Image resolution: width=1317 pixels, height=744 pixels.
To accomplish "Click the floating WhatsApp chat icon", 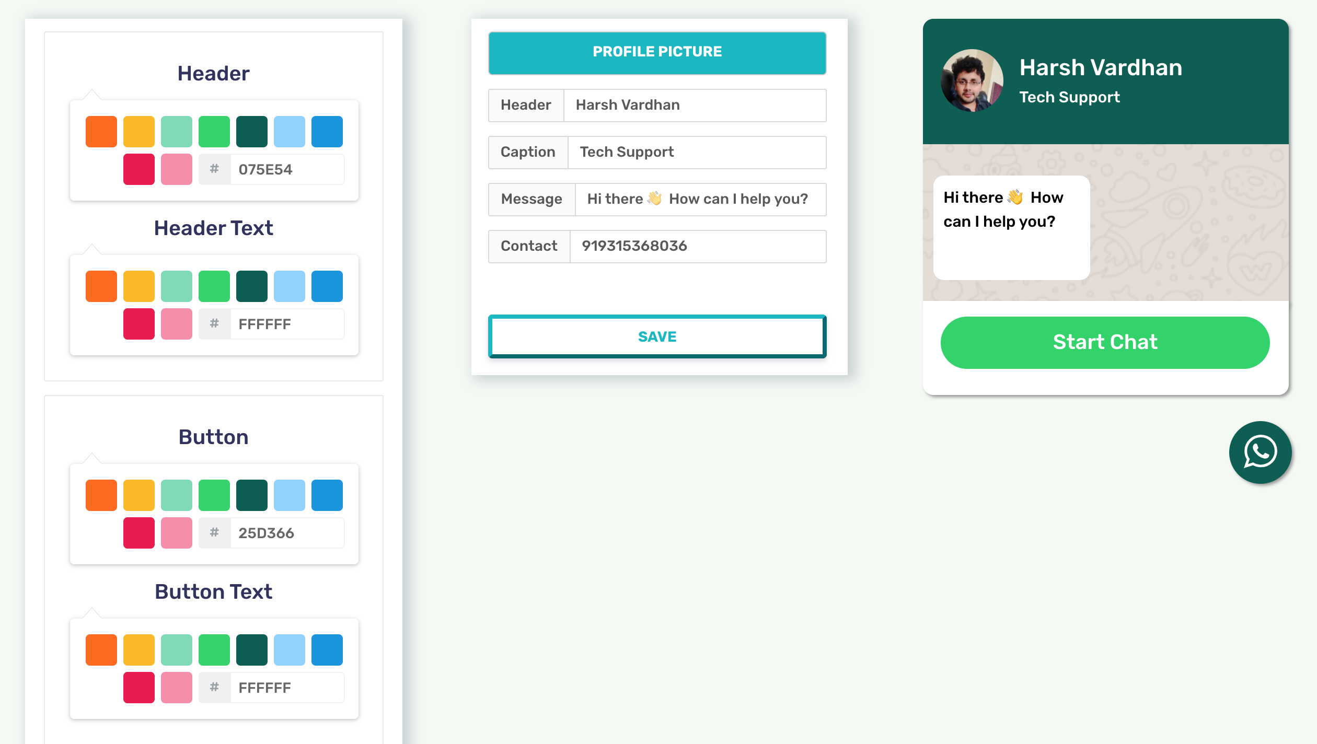I will pyautogui.click(x=1260, y=452).
